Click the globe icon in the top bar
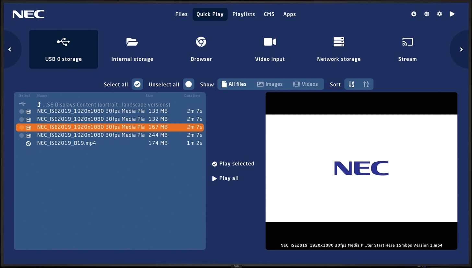Screen dimensions: 472x268 (x=426, y=14)
